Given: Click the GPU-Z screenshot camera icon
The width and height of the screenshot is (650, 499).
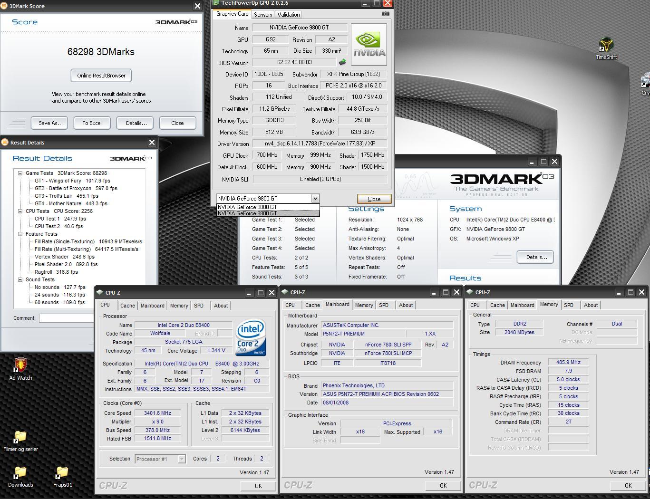Looking at the screenshot, I should coord(385,14).
